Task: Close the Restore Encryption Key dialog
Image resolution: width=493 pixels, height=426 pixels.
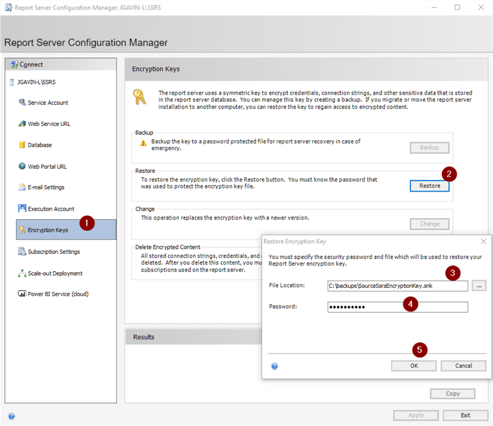Action: [x=484, y=241]
